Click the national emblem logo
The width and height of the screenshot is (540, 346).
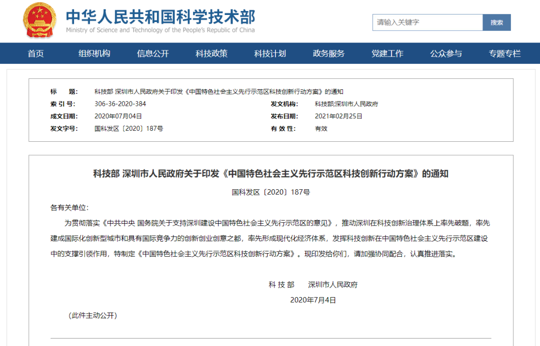click(40, 20)
